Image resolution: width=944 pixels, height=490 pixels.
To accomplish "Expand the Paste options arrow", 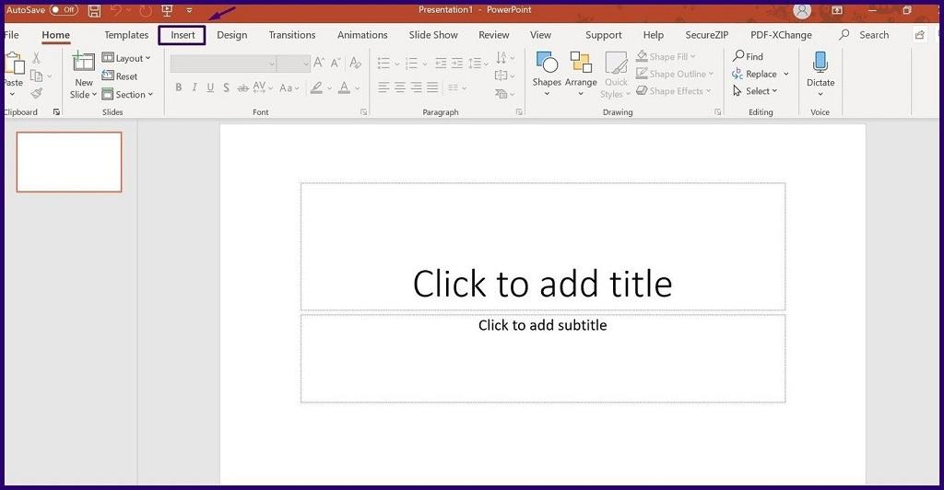I will point(12,94).
